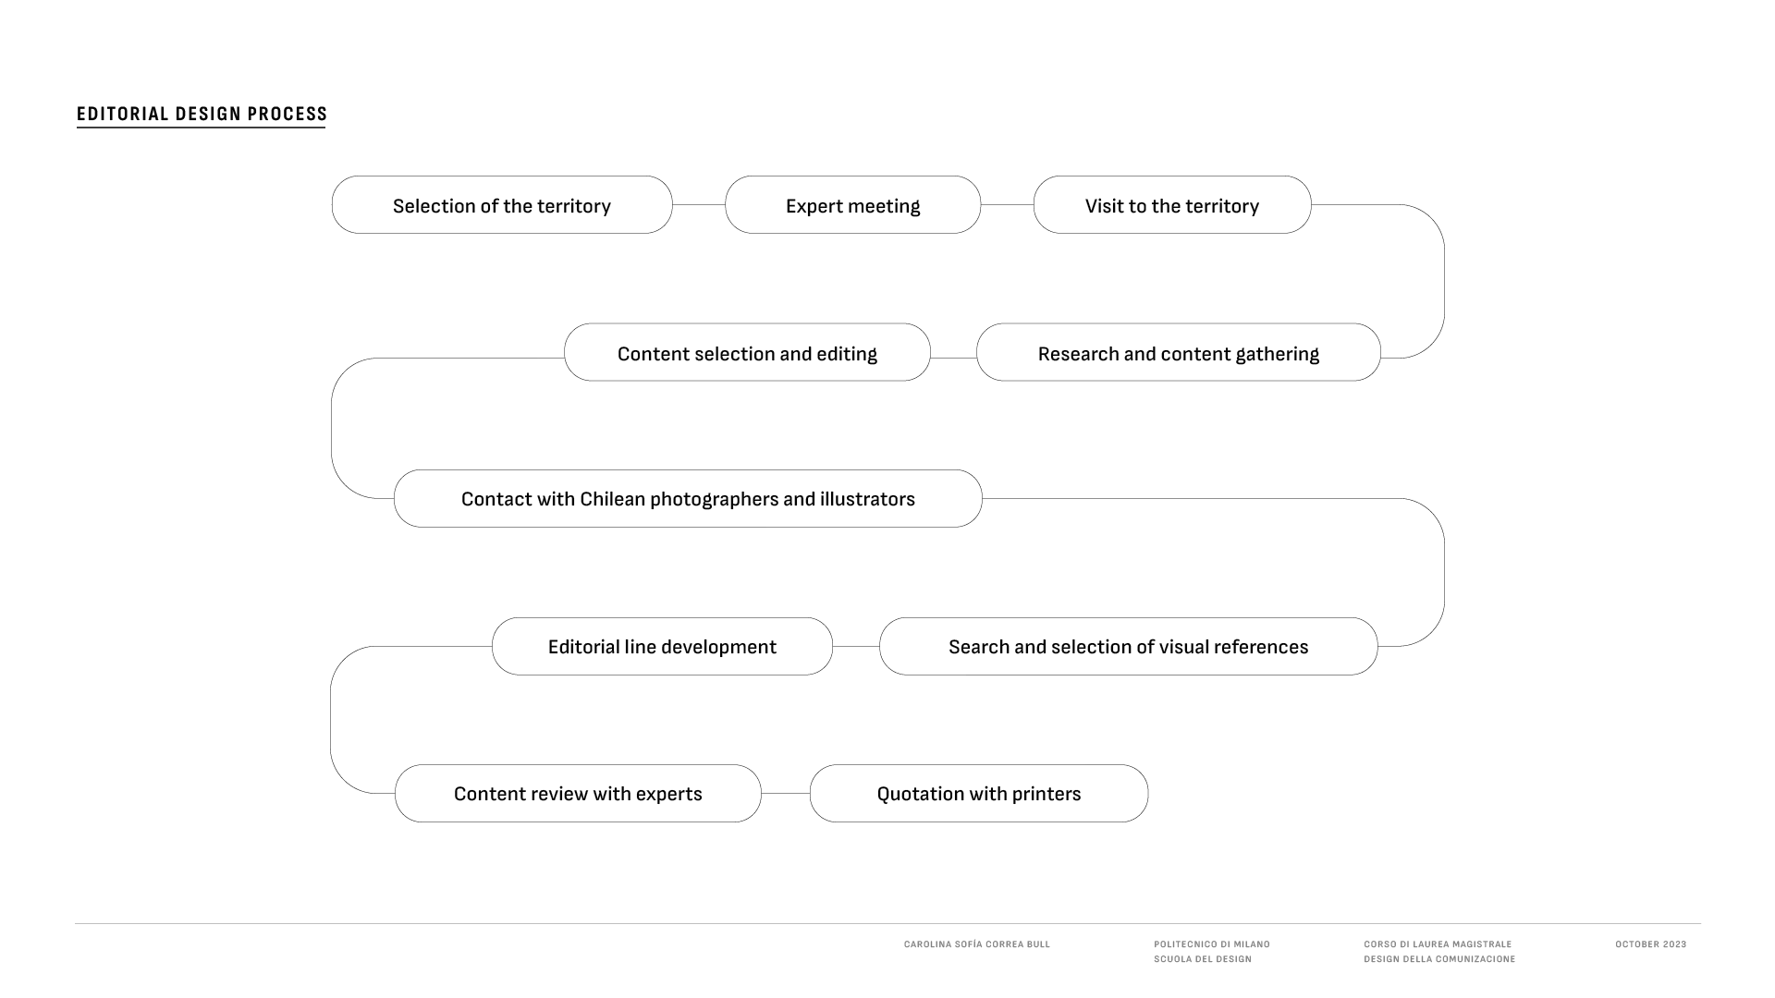Image resolution: width=1775 pixels, height=998 pixels.
Task: Click the Selection of the territory box
Action: (502, 205)
